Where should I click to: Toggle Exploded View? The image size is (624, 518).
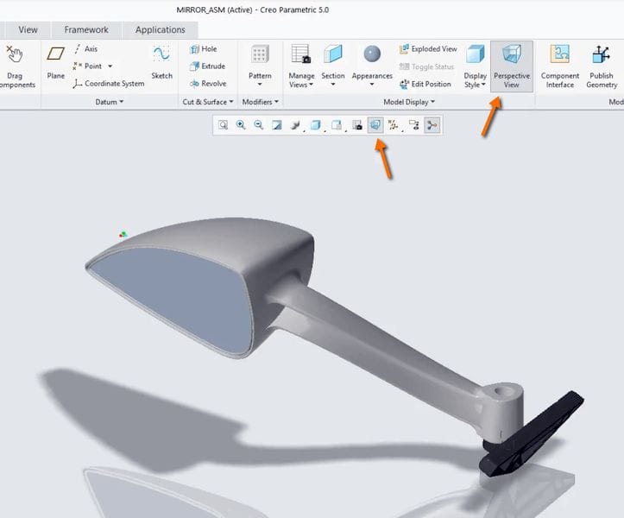[x=428, y=49]
